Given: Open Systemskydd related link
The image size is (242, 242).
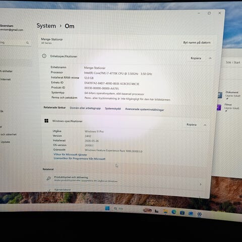Looking at the screenshot, I should pyautogui.click(x=113, y=108).
